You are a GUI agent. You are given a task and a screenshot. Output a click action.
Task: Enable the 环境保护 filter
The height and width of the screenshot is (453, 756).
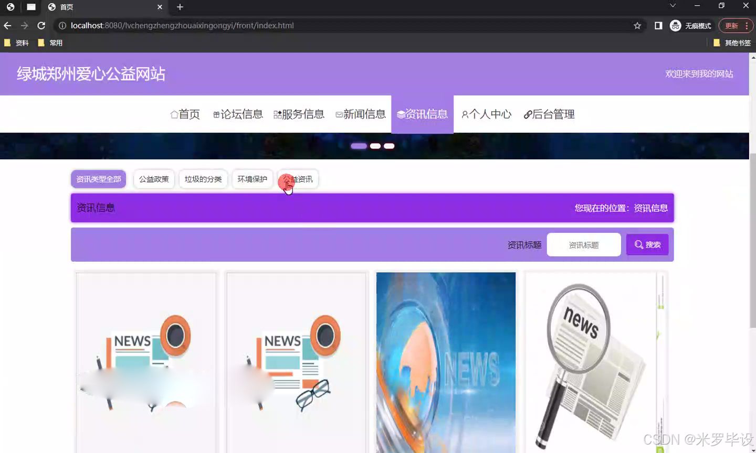(x=252, y=179)
